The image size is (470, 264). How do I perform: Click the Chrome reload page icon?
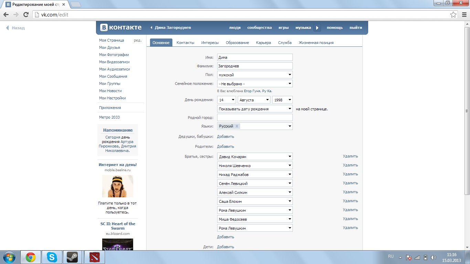pyautogui.click(x=26, y=14)
